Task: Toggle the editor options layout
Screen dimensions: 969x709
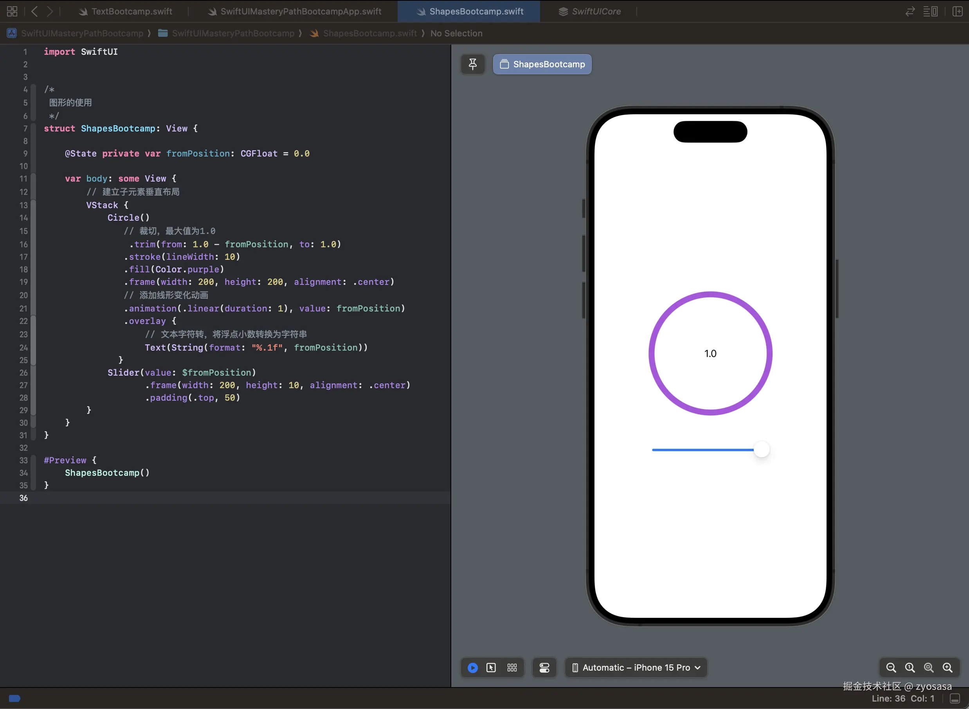Action: click(930, 11)
